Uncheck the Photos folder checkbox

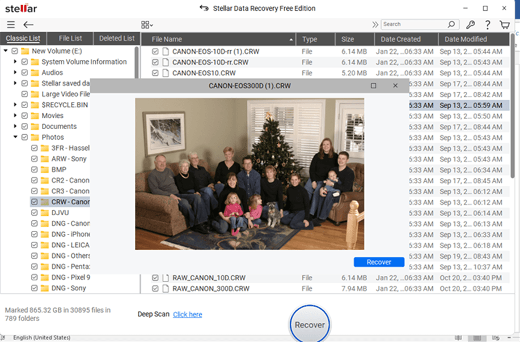click(x=24, y=137)
